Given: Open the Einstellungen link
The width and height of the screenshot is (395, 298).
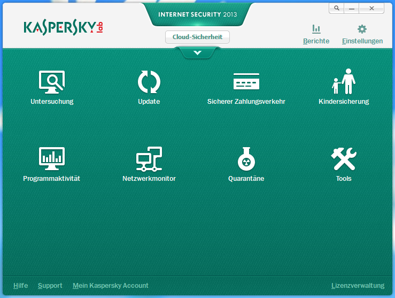Looking at the screenshot, I should [x=362, y=41].
